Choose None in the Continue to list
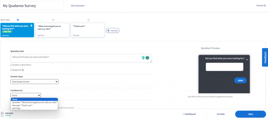 tap(34, 99)
